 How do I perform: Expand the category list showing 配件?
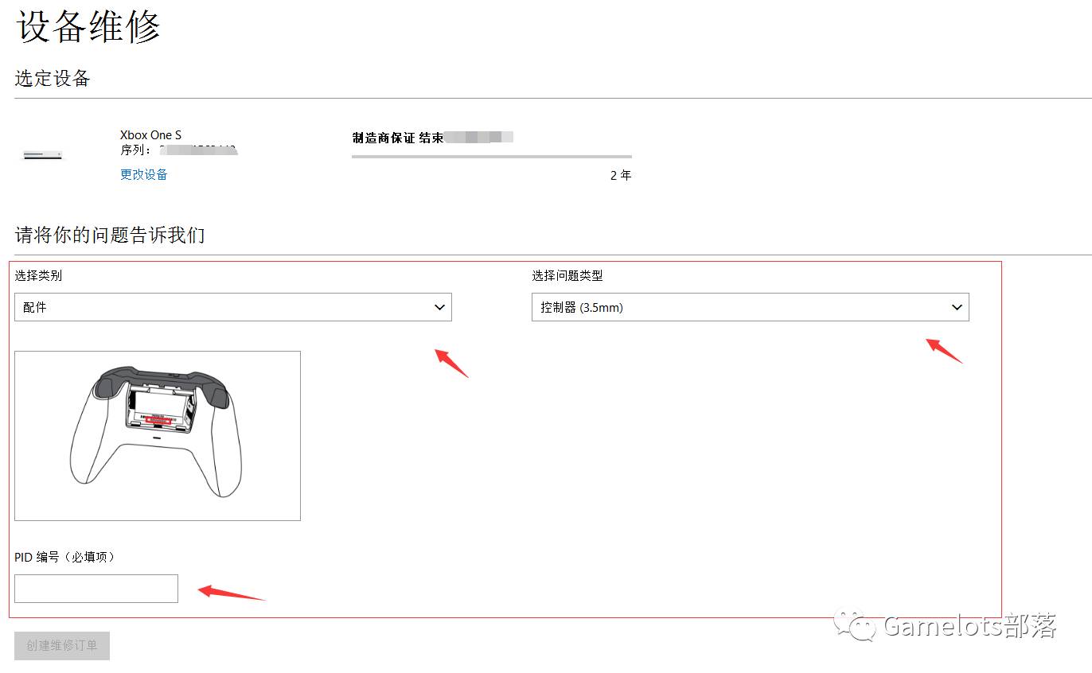[439, 307]
